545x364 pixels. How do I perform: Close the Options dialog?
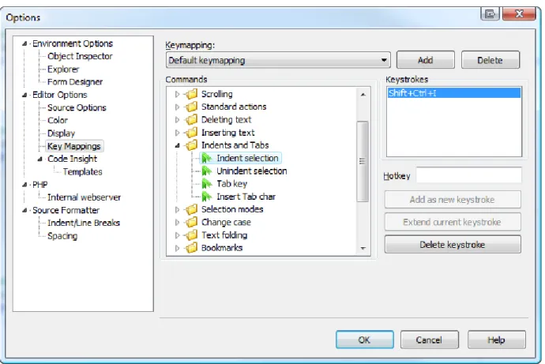pyautogui.click(x=519, y=14)
